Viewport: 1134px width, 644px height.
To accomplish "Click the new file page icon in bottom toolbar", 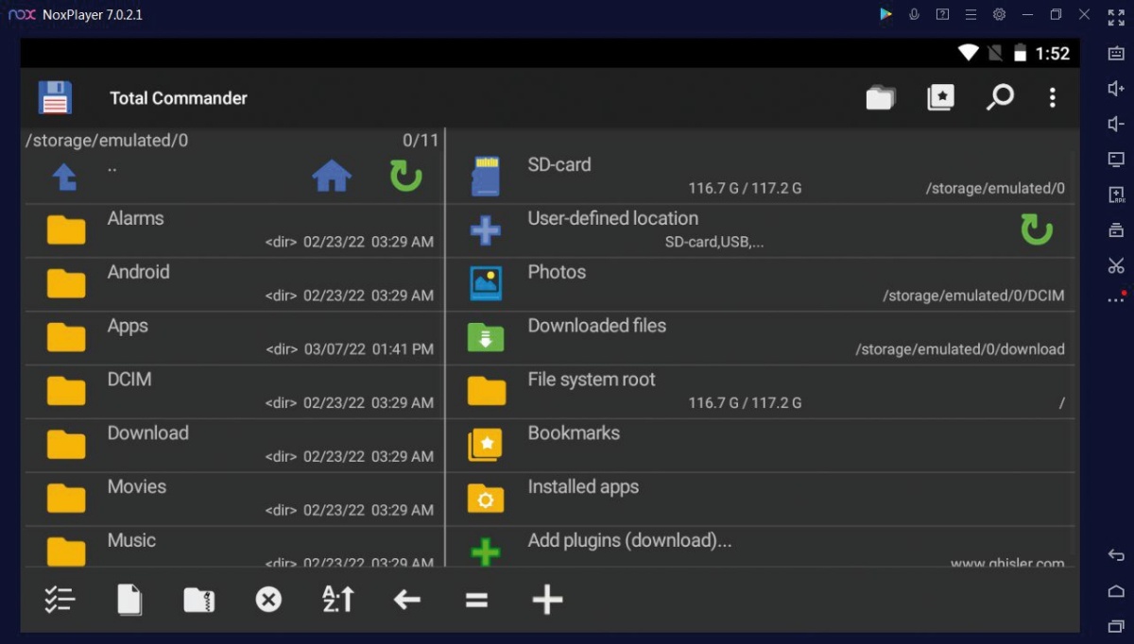I will (x=129, y=600).
